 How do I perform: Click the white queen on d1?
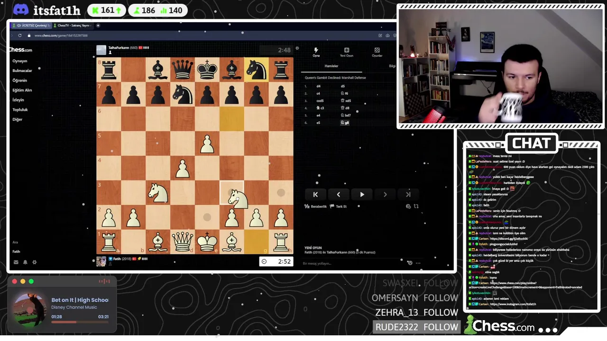[x=183, y=242]
